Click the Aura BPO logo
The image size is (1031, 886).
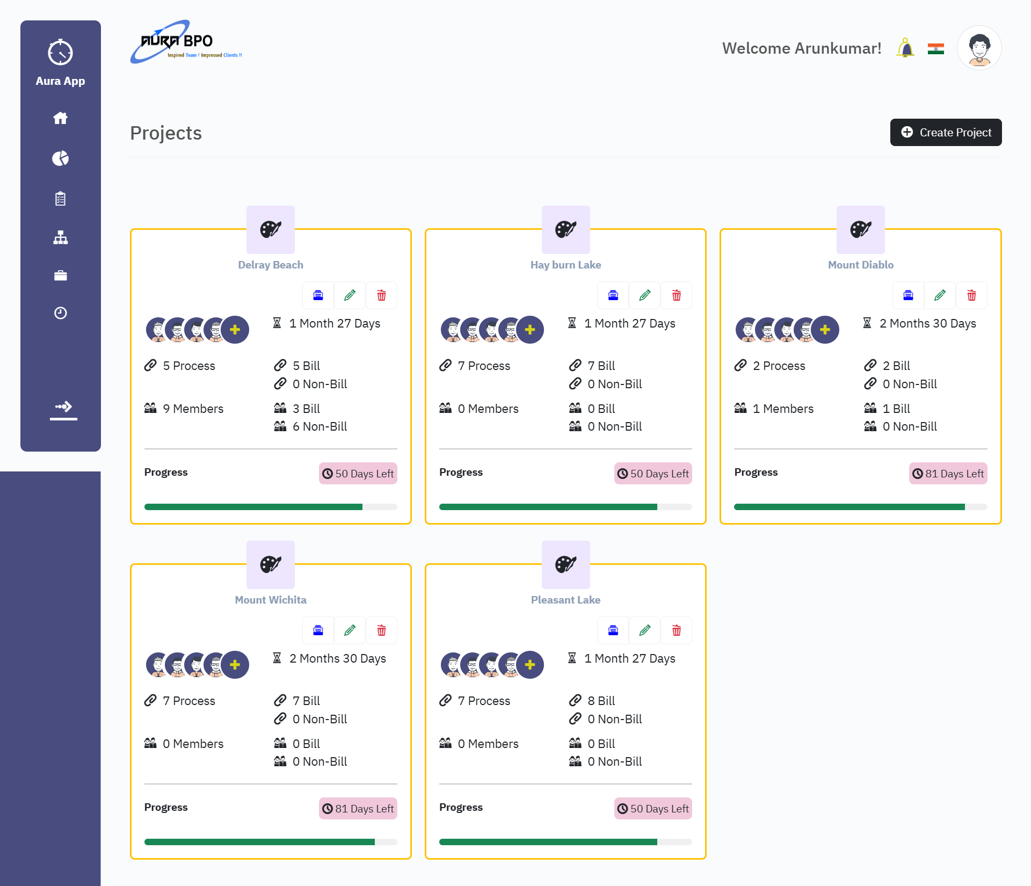click(186, 43)
